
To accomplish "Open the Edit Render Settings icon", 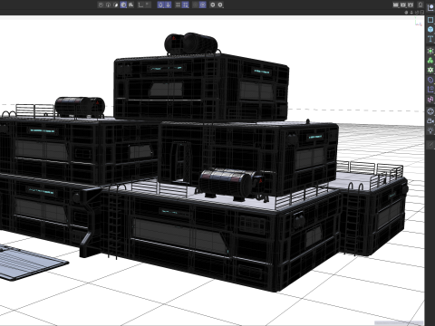I will coord(411,5).
